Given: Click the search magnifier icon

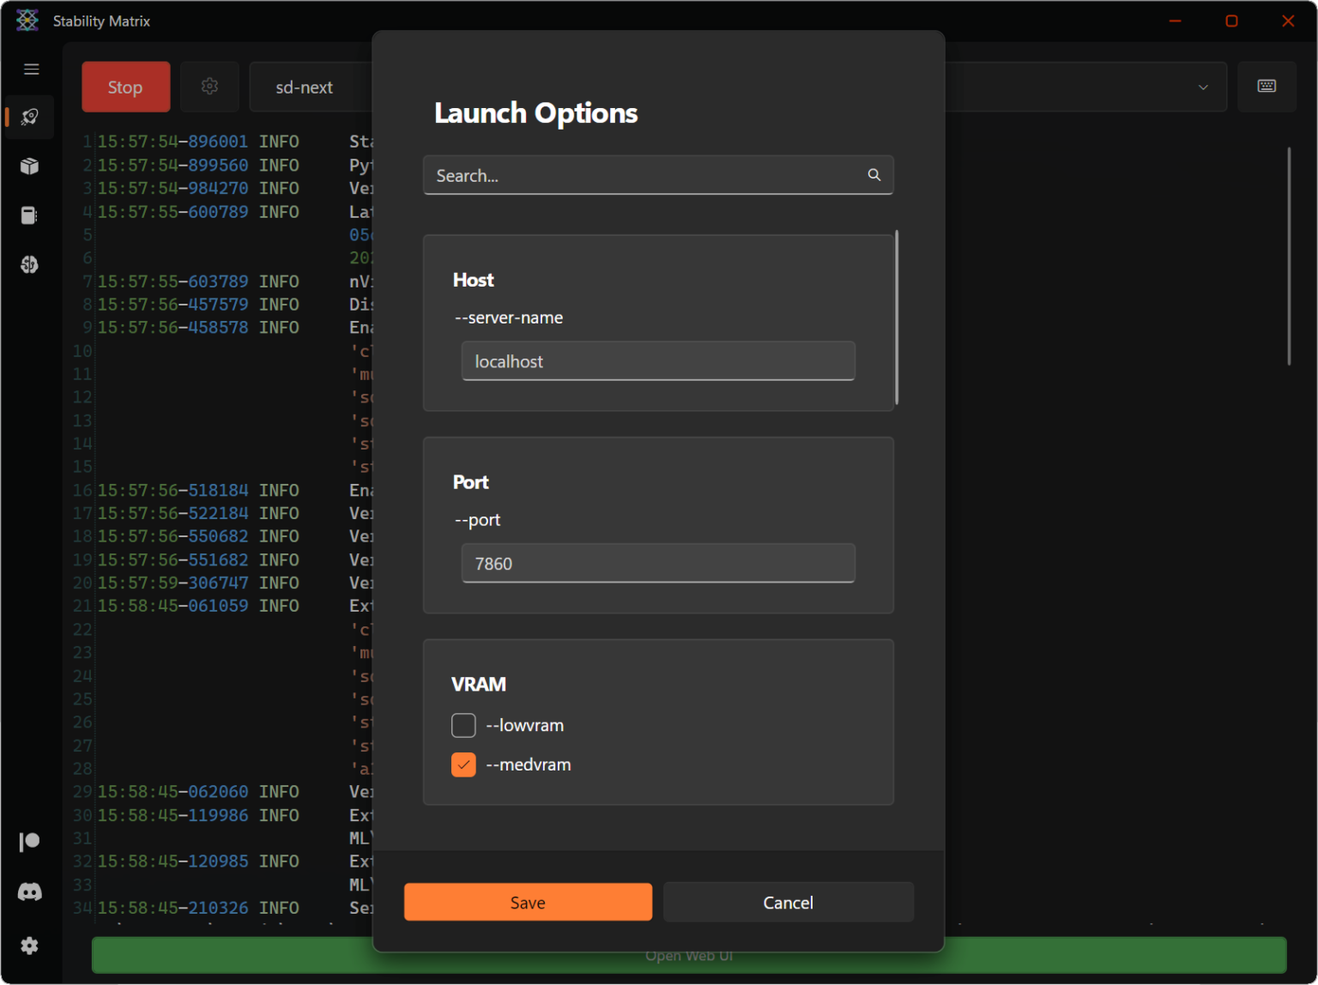Looking at the screenshot, I should click(874, 175).
